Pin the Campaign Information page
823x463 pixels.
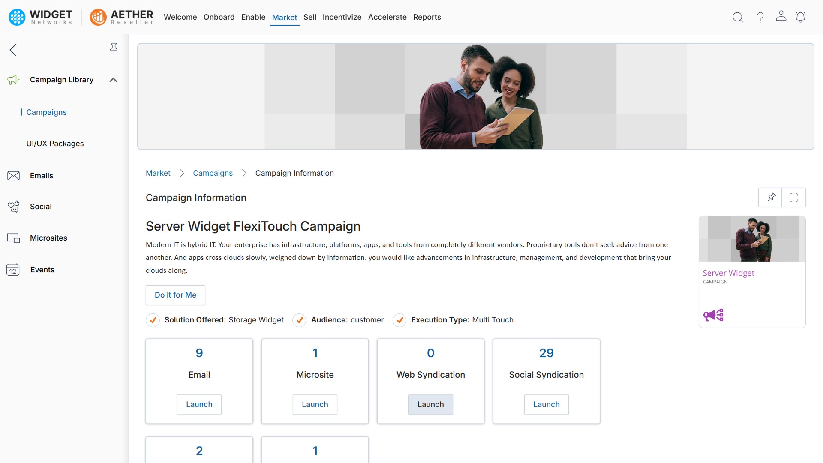(x=771, y=197)
